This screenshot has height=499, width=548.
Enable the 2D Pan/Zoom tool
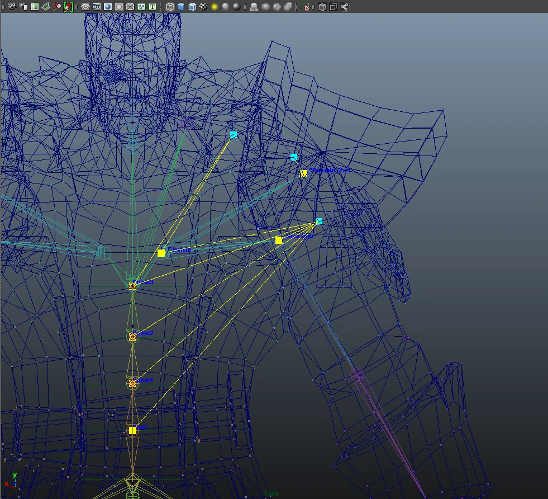tap(57, 7)
